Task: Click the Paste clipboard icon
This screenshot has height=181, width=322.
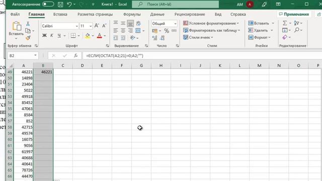Action: (x=17, y=26)
